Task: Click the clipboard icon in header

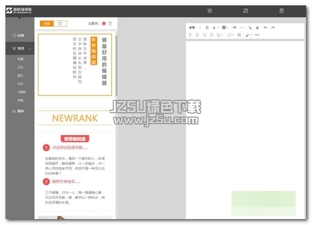Action: coord(281,11)
